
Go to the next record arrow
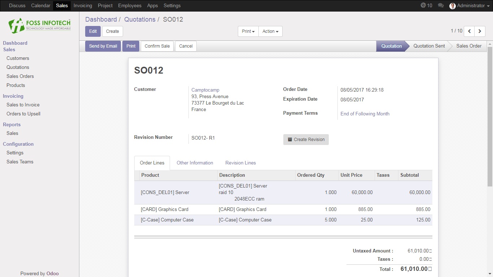480,31
